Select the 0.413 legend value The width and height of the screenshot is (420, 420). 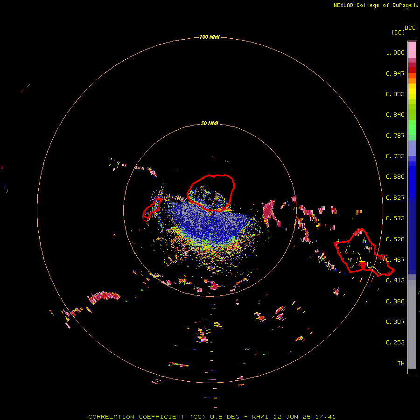pyautogui.click(x=395, y=280)
